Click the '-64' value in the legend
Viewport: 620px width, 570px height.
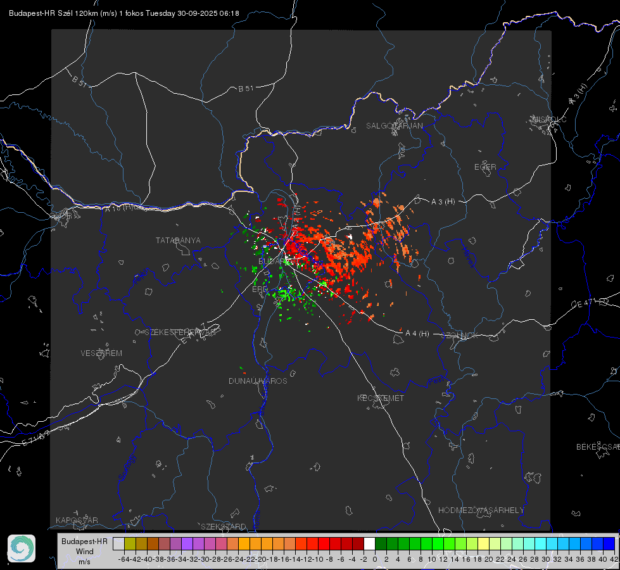(x=124, y=559)
